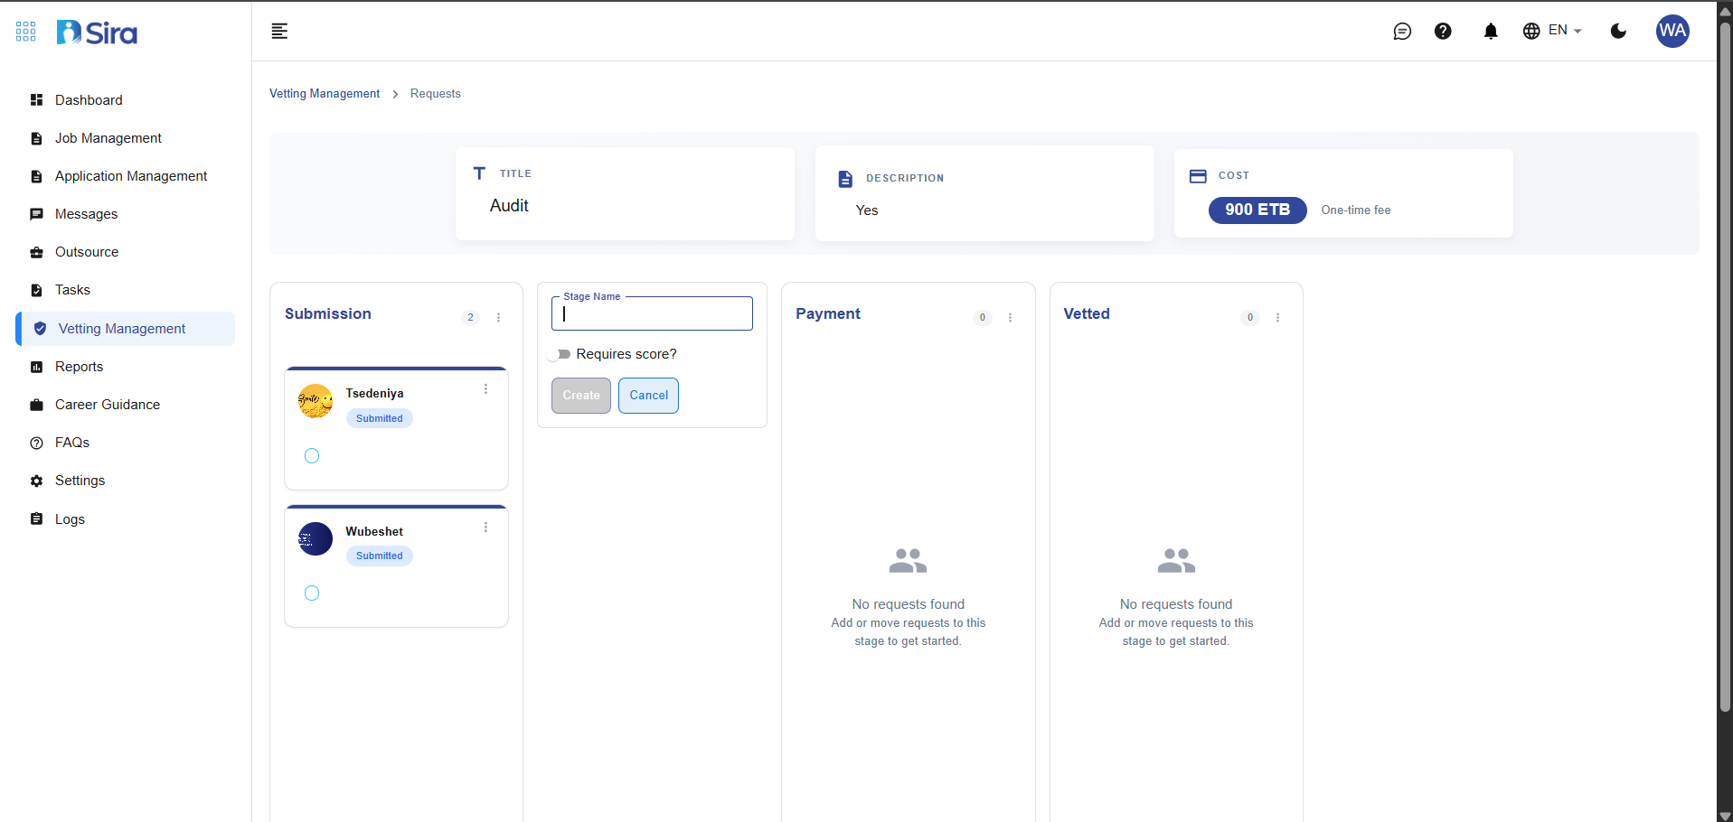1733x822 pixels.
Task: Open the Payment column options menu
Action: pos(1010,317)
